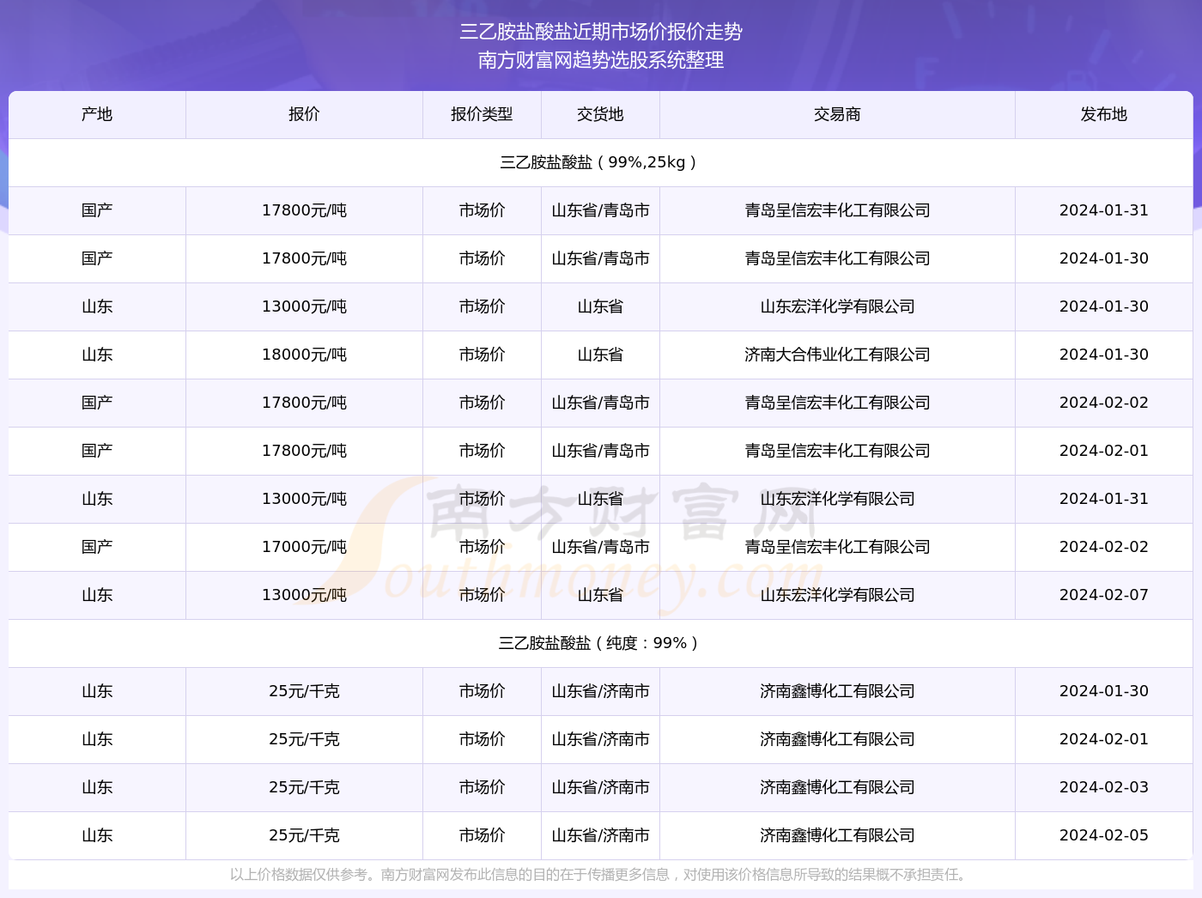Click 山东省/济南市 in the 2024-02-01 row
This screenshot has width=1202, height=898.
pos(600,739)
